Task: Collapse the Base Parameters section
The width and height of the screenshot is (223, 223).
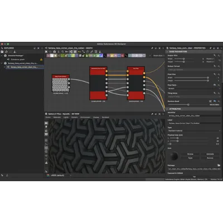Action: (167, 52)
